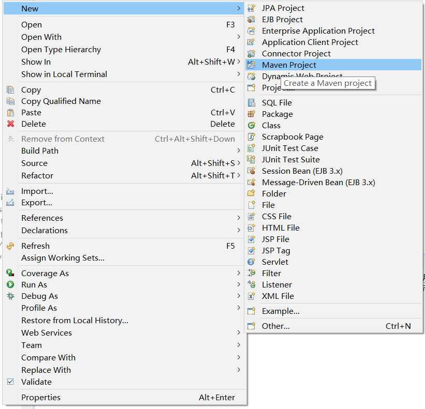This screenshot has width=425, height=409.
Task: Select Export... menu entry
Action: pos(125,203)
